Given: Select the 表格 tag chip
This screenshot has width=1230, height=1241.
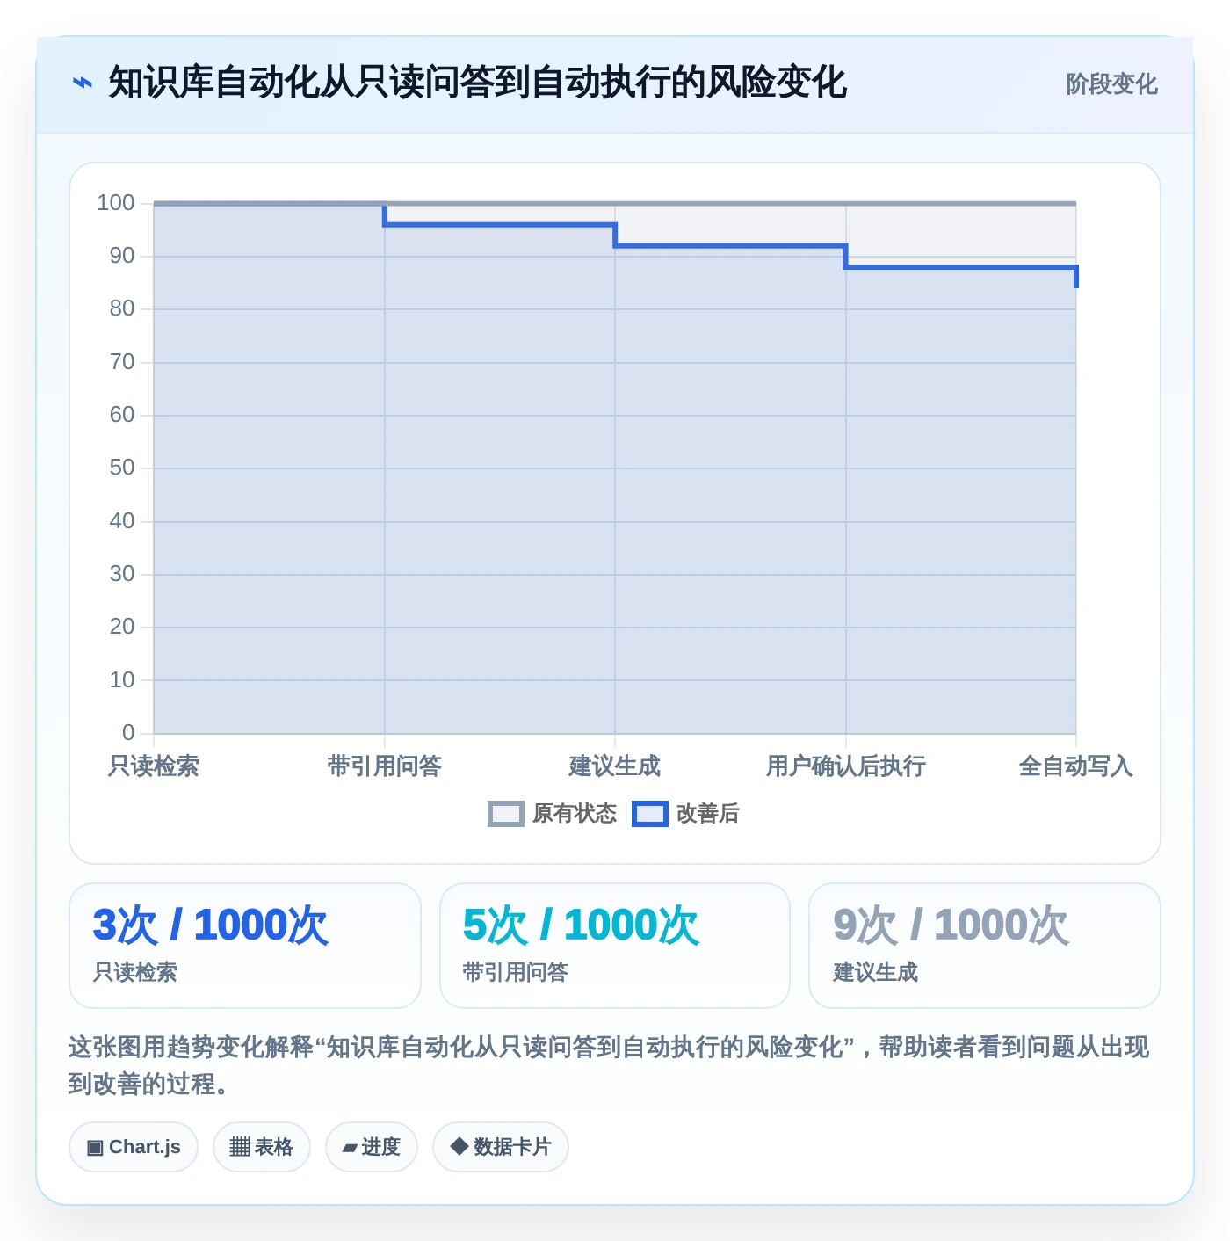Looking at the screenshot, I should (262, 1147).
